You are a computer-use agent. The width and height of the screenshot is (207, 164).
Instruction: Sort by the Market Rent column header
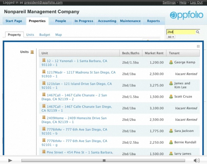coord(154,53)
